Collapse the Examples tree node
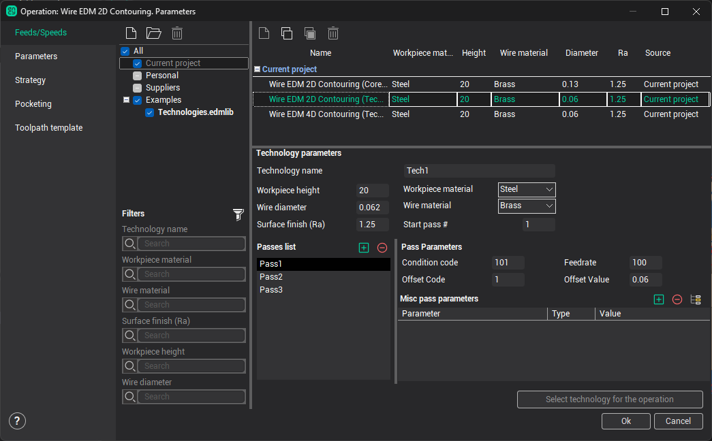712x441 pixels. point(126,100)
